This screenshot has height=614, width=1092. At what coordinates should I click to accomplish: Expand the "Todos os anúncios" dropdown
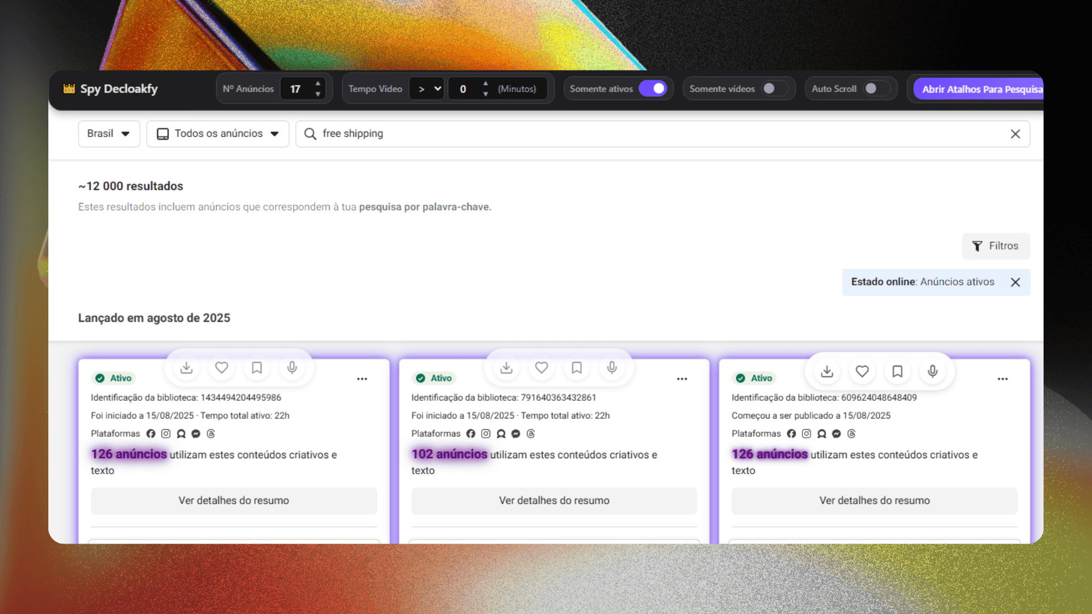pos(217,134)
